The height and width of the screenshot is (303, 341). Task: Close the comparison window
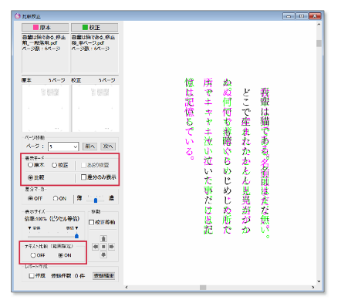point(315,16)
